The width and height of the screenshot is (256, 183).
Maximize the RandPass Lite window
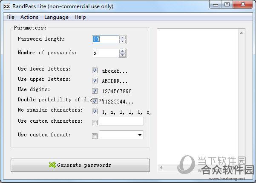[227, 5]
